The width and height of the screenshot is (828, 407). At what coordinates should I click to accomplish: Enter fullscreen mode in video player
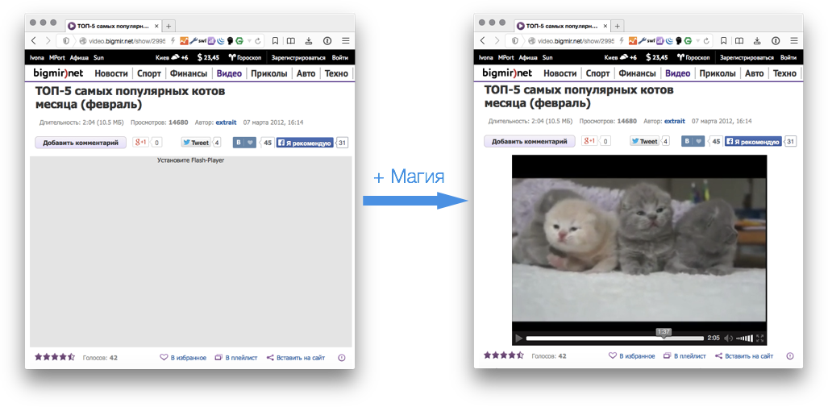coord(760,338)
